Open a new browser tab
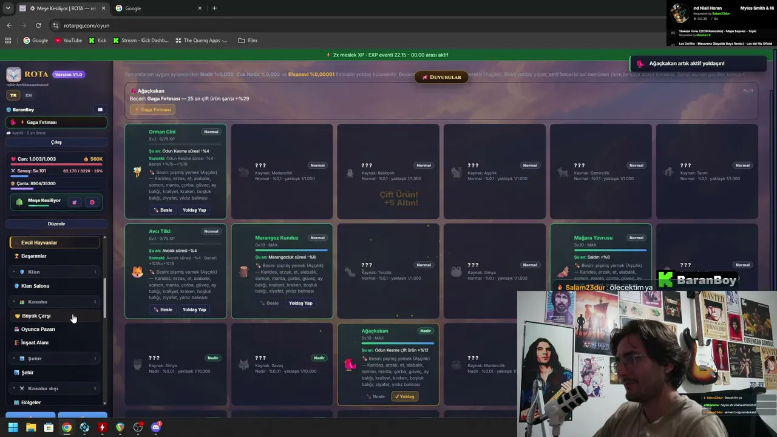Image resolution: width=777 pixels, height=437 pixels. click(x=214, y=8)
